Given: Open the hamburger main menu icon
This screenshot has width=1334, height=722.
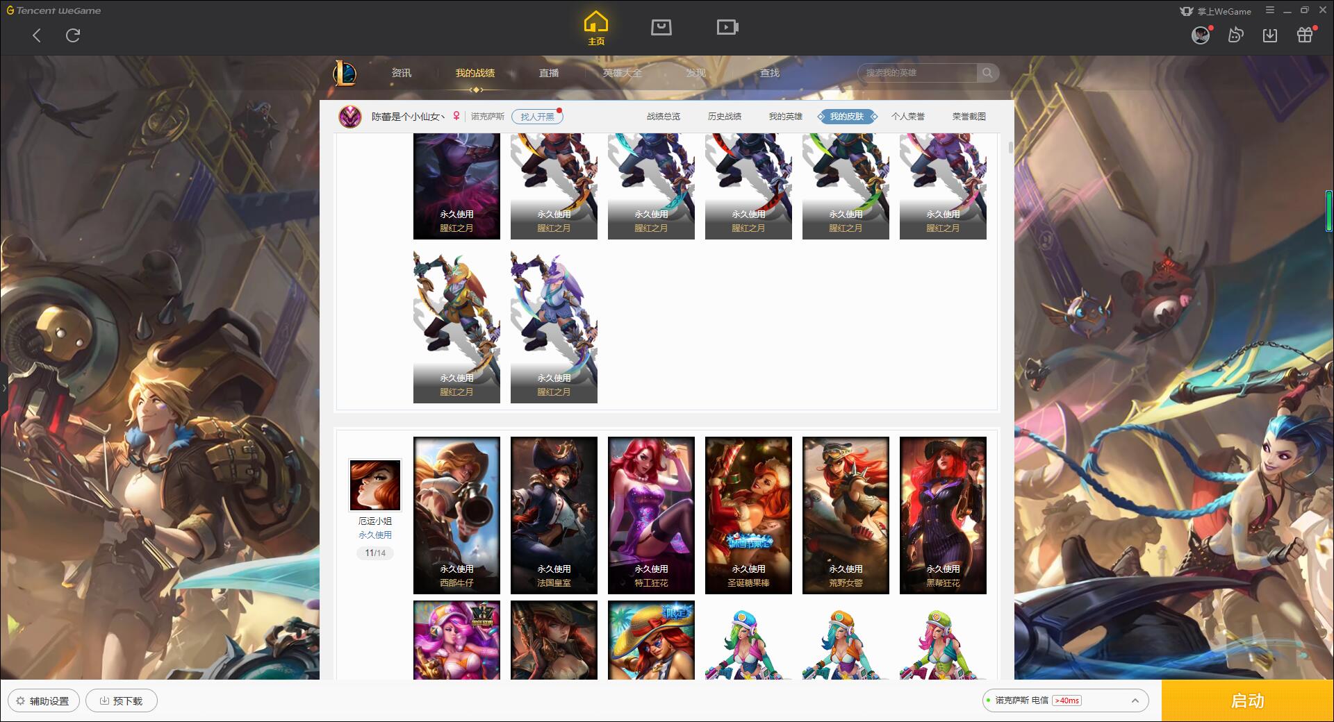Looking at the screenshot, I should [1270, 10].
